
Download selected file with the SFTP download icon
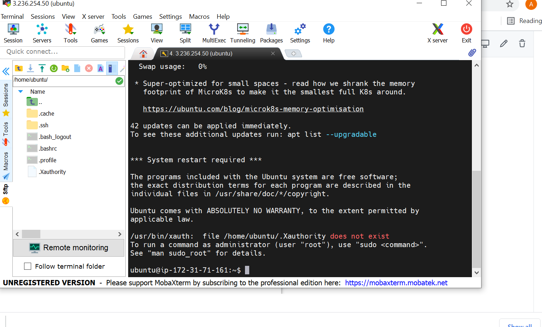(30, 68)
